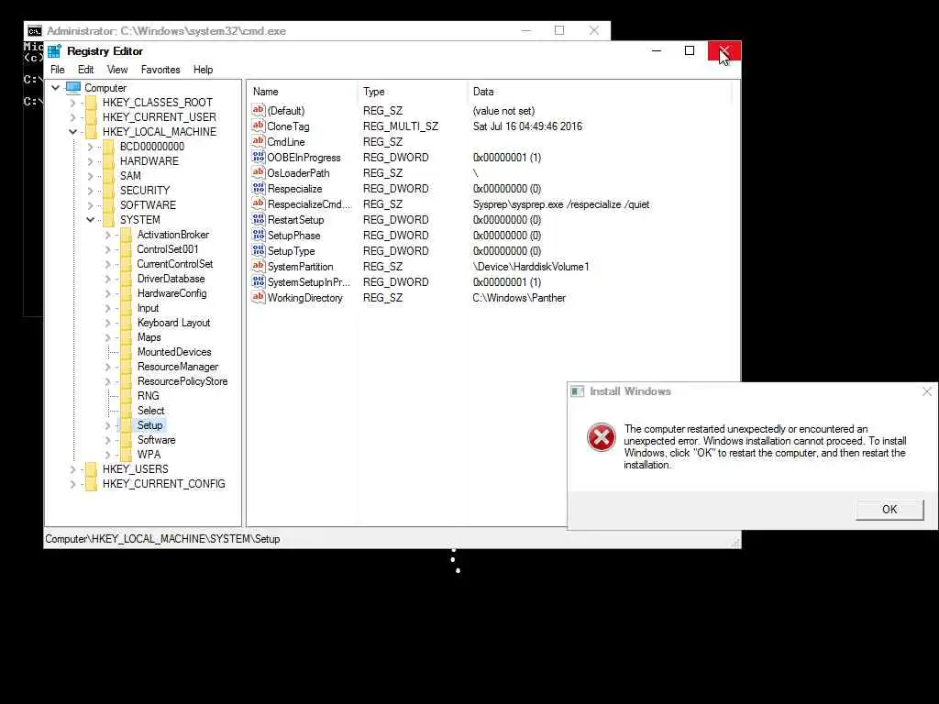
Task: Click the Computer icon in tree
Action: (73, 87)
